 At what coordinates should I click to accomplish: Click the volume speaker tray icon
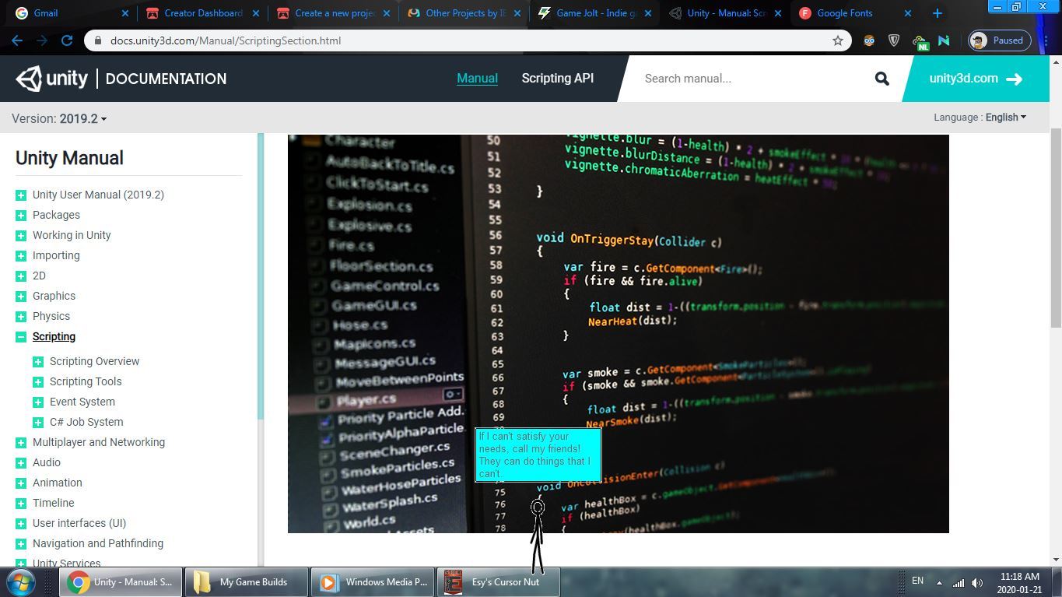click(977, 582)
